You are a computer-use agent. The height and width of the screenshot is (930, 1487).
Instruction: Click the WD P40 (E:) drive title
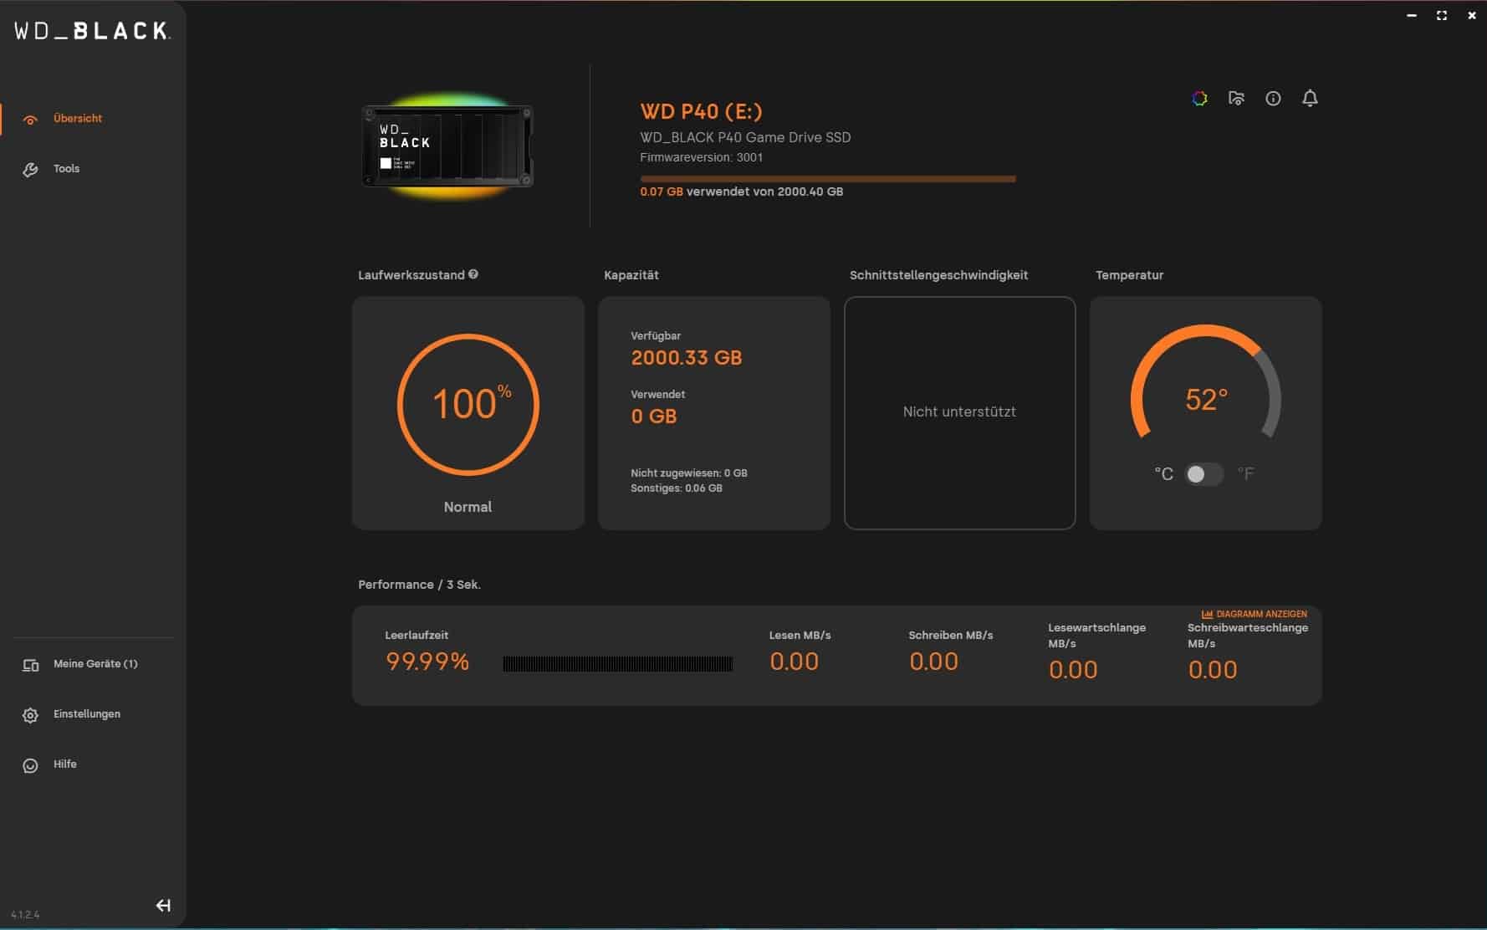click(x=701, y=111)
